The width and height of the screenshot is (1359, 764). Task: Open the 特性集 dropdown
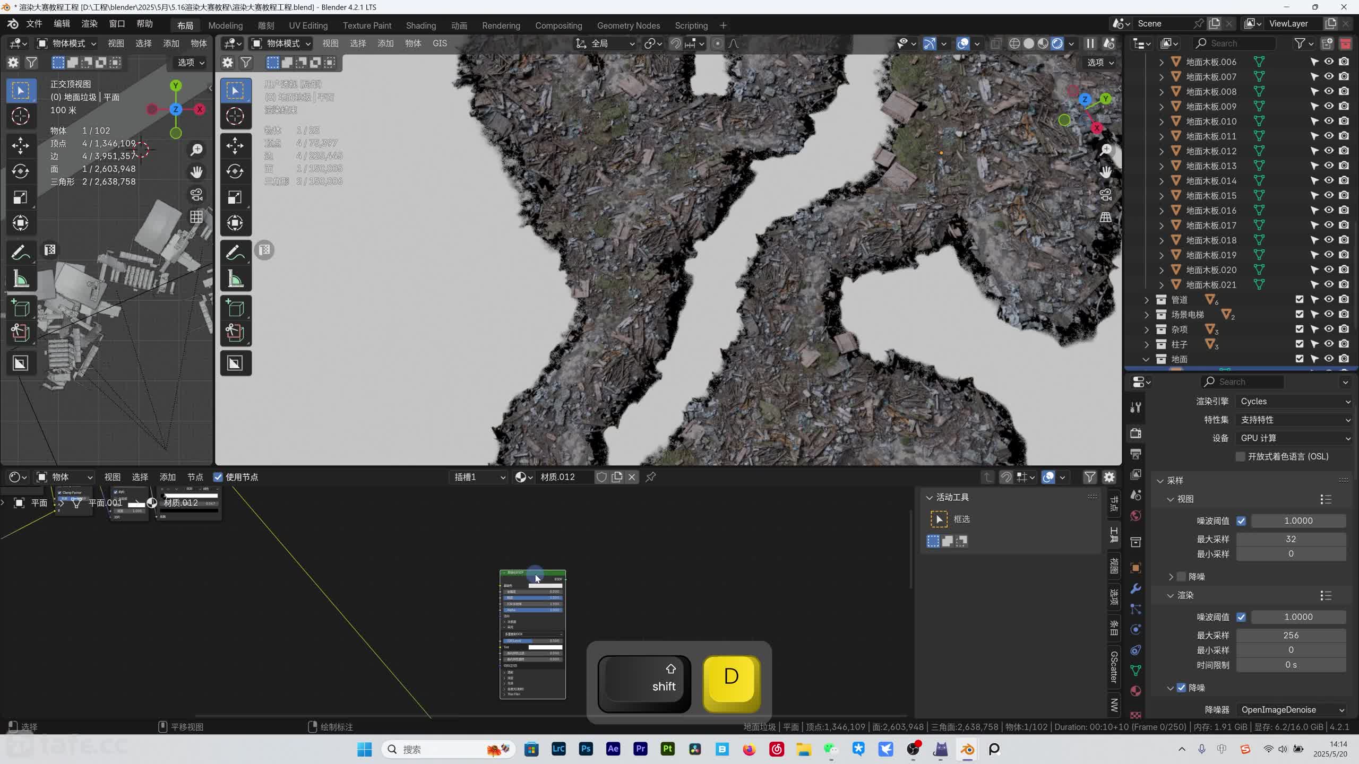click(1294, 420)
